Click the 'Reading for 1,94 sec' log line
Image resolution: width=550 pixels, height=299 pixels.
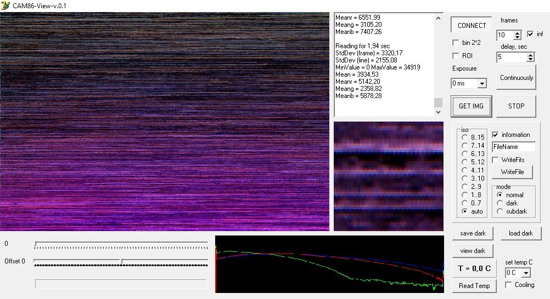pos(362,46)
